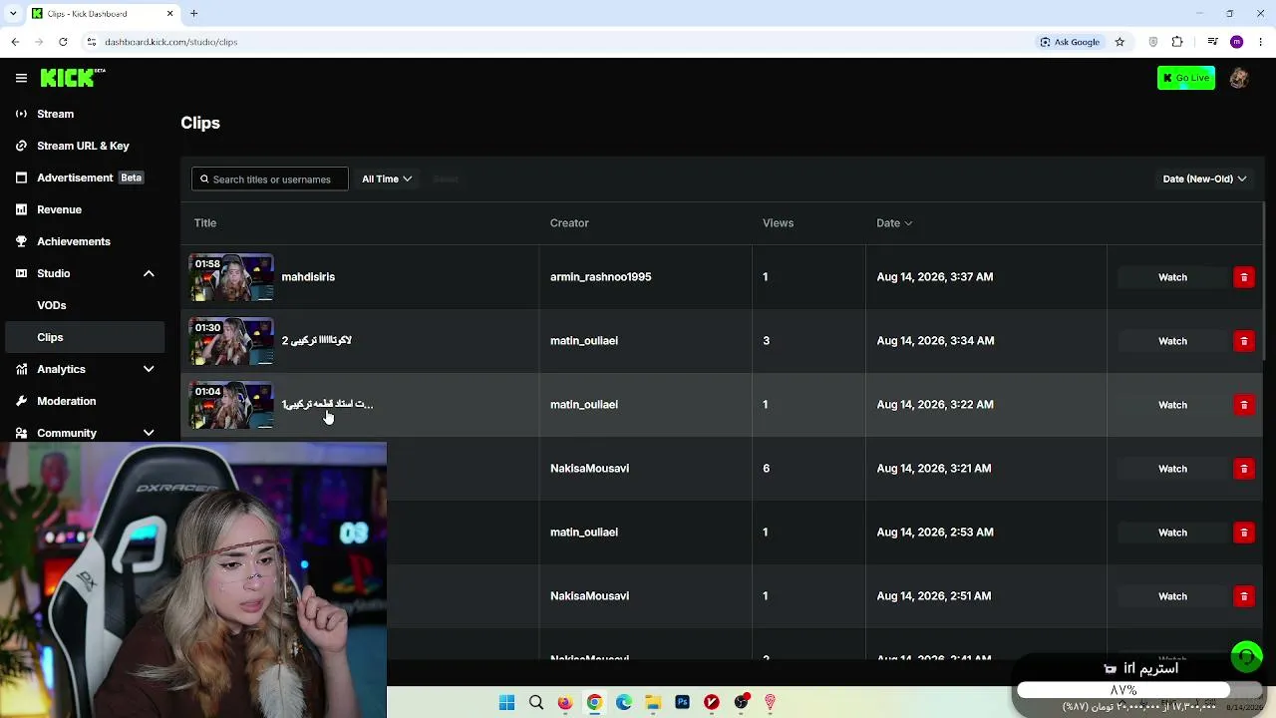Image resolution: width=1276 pixels, height=718 pixels.
Task: Go back to the previous page
Action: tap(15, 42)
